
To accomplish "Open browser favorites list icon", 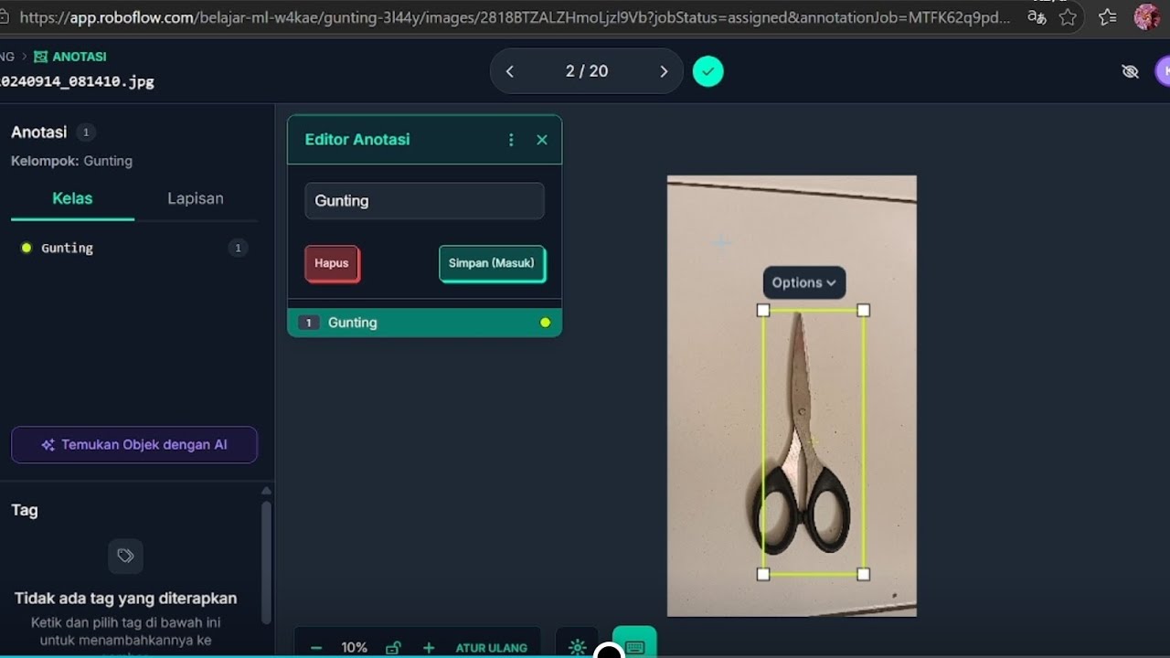I will point(1107,16).
